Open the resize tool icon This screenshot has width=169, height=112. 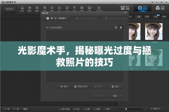point(59,8)
